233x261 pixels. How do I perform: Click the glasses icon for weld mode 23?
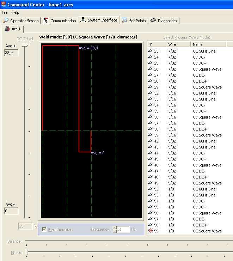151,51
